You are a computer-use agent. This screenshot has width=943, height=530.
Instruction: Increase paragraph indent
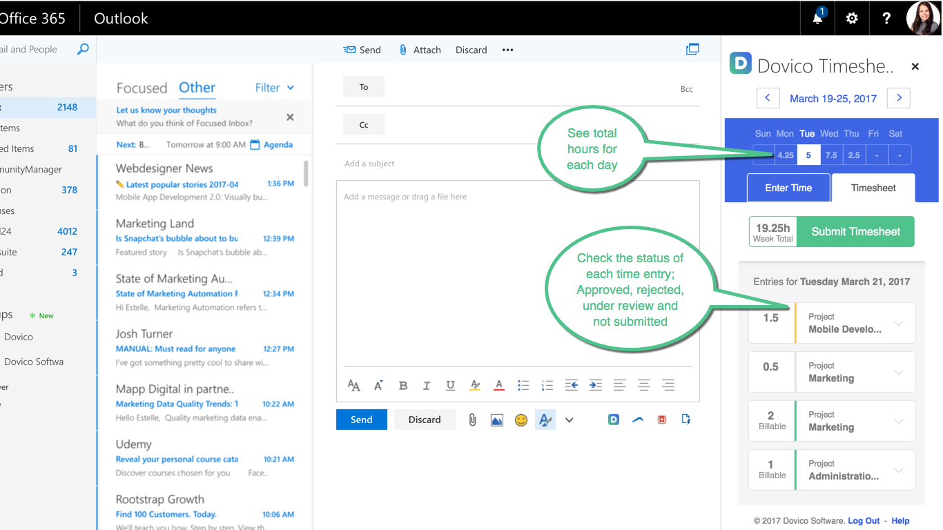point(596,385)
